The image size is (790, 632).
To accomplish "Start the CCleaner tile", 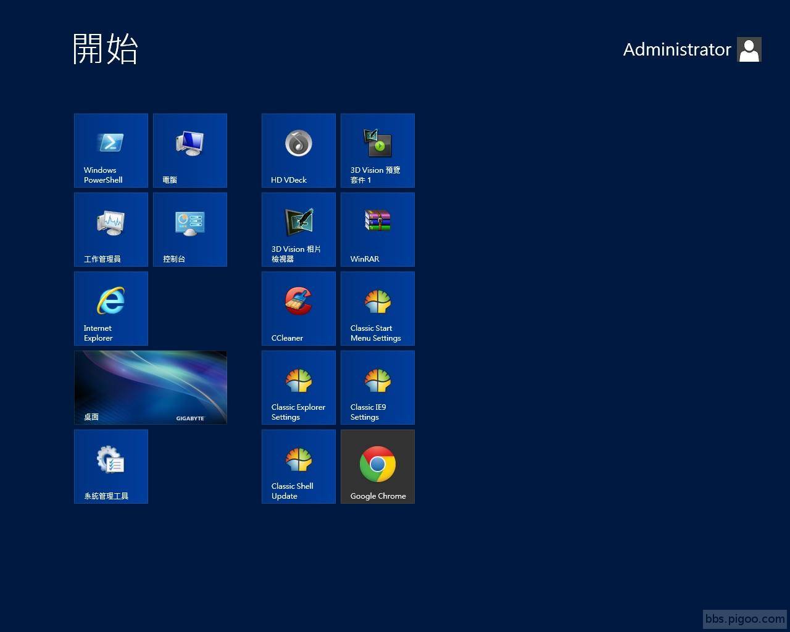I will click(x=299, y=309).
